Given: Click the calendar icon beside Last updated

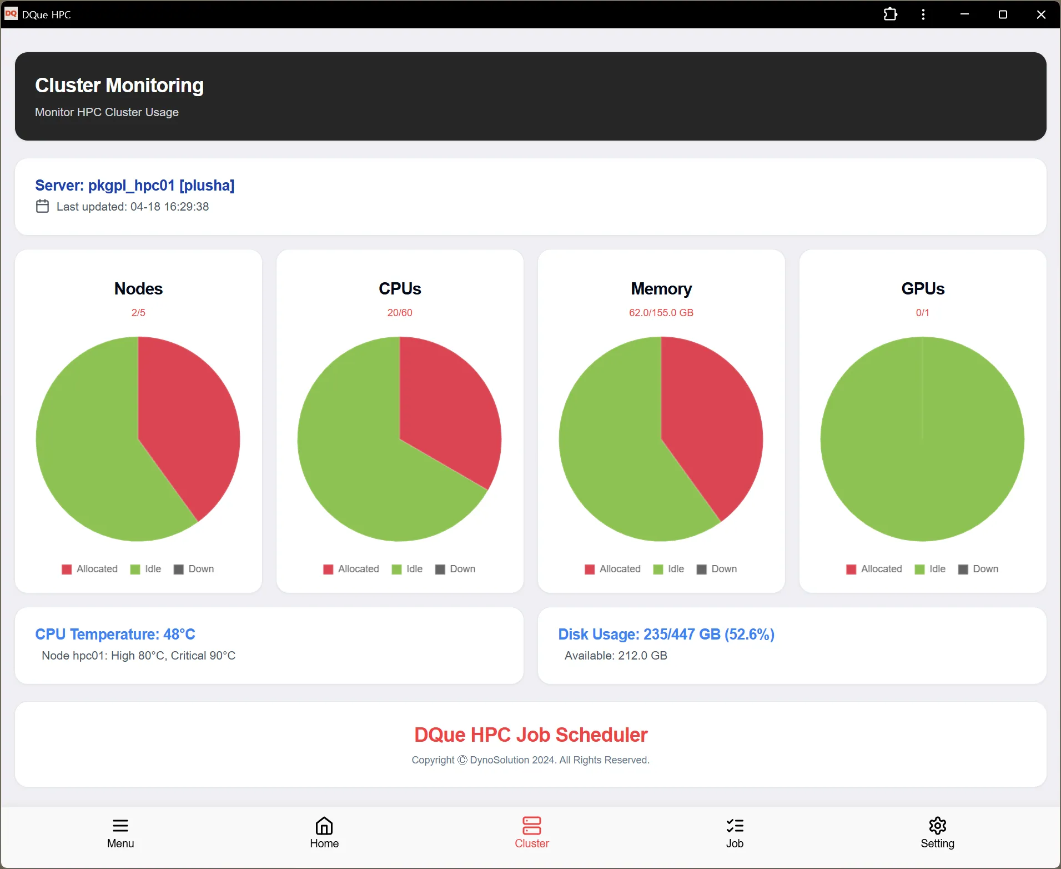Looking at the screenshot, I should click(x=42, y=207).
